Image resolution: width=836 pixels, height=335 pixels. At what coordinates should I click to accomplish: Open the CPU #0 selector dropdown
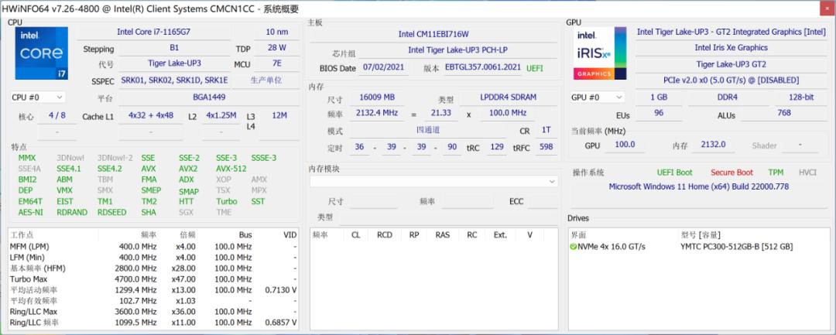point(38,97)
